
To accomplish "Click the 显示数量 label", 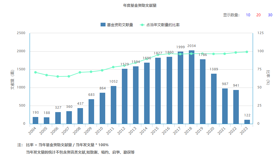I will pyautogui.click(x=231, y=15).
